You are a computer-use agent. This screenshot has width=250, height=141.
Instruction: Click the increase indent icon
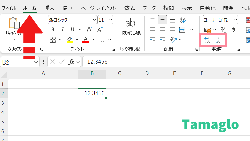162,39
